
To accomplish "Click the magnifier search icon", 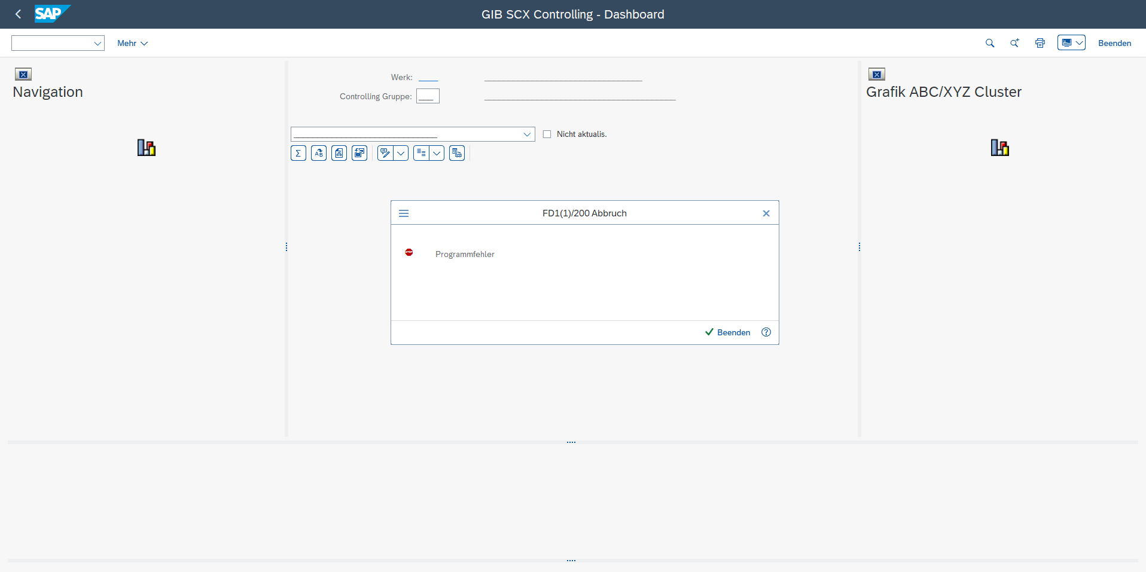I will coord(990,43).
